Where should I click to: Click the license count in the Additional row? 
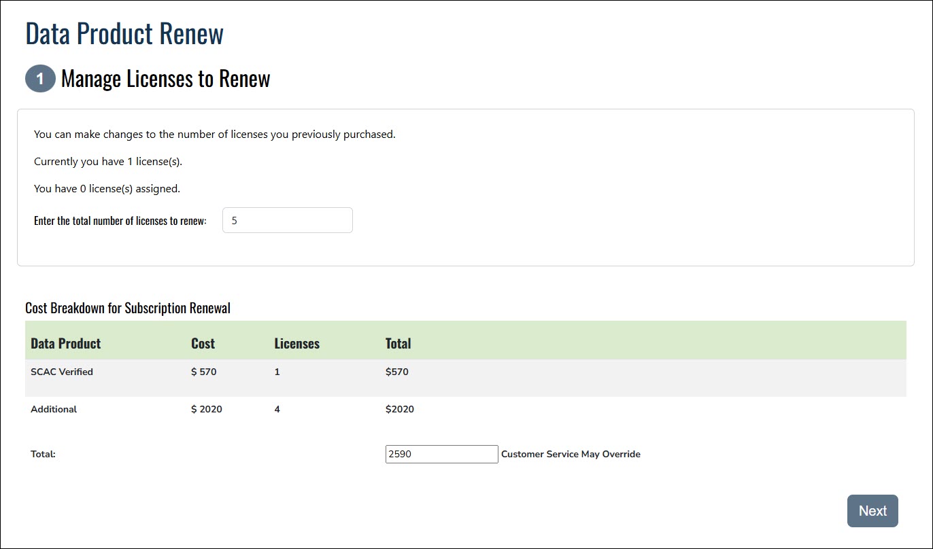click(x=277, y=409)
